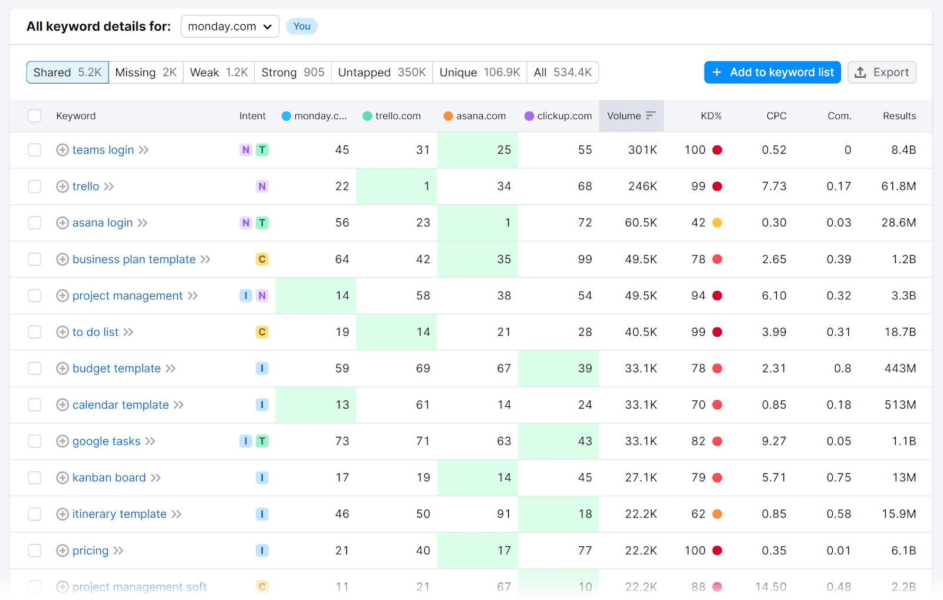Viewport: 943px width, 600px height.
Task: Expand the plus icon next to "calendar template"
Action: pos(62,405)
